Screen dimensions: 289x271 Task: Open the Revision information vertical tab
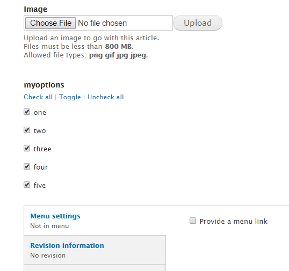pos(67,245)
